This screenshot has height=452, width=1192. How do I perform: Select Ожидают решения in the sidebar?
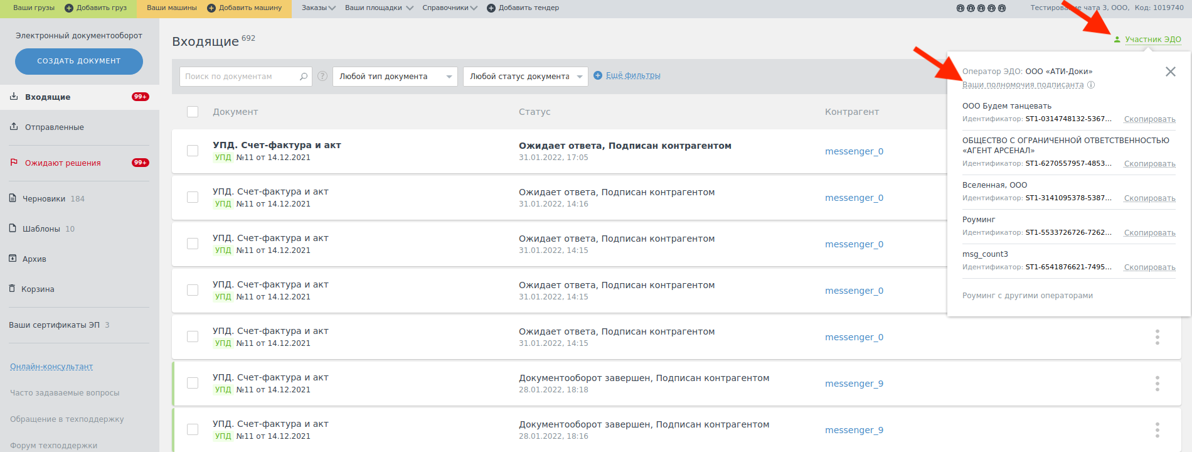[x=63, y=163]
